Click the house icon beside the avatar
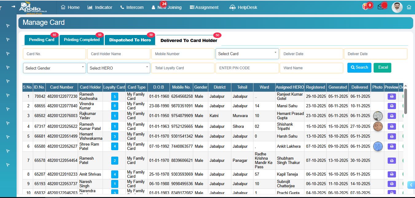 [x=409, y=7]
